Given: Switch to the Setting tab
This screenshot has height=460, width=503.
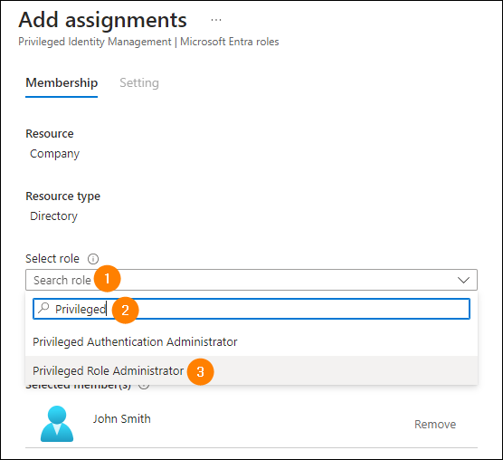Looking at the screenshot, I should click(x=139, y=83).
